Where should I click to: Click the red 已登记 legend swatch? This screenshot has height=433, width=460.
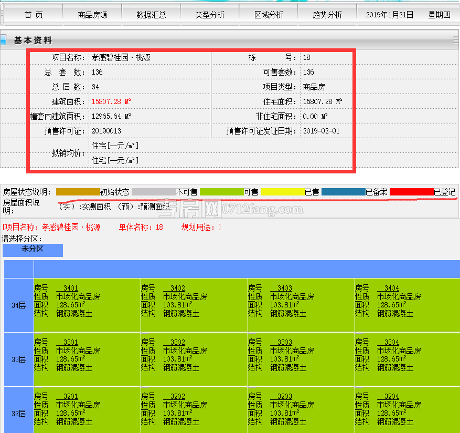tap(411, 192)
